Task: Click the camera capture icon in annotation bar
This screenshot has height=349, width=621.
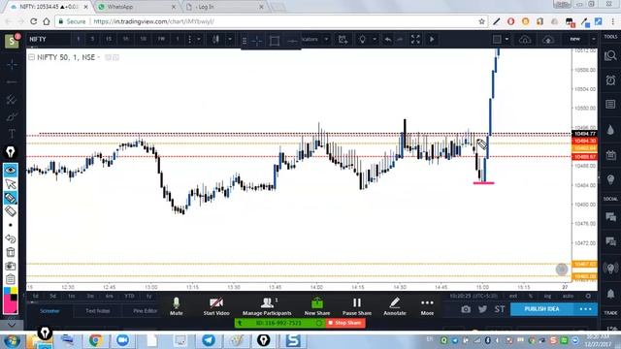Action: [11, 266]
